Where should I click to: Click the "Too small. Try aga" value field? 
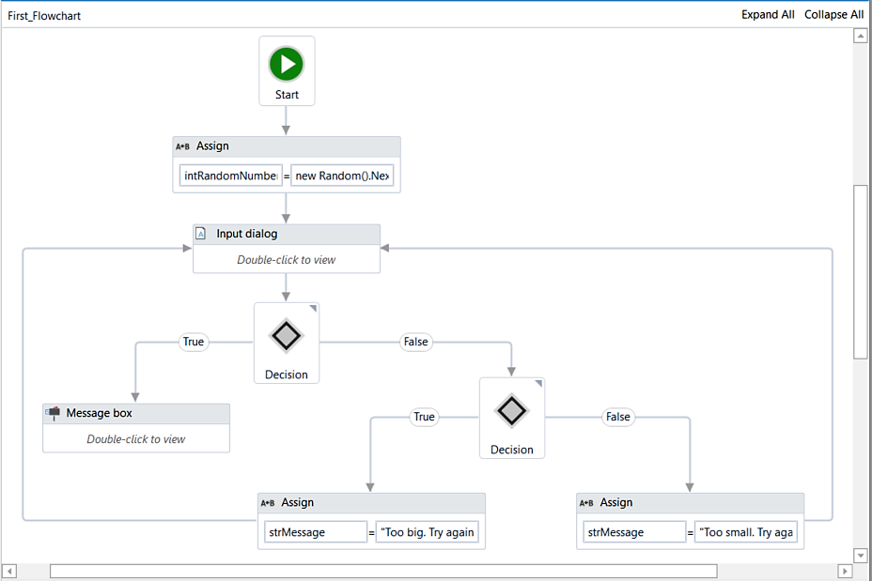(x=746, y=532)
